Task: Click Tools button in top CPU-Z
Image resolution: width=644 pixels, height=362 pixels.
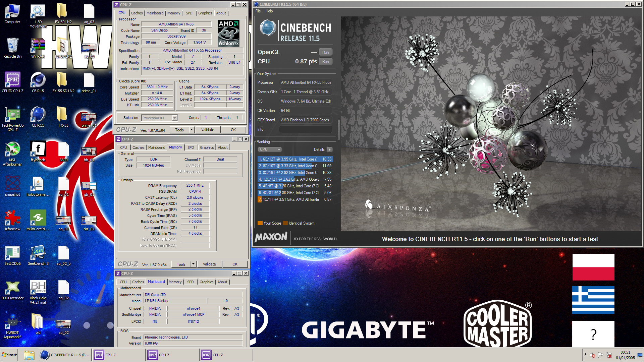Action: point(179,130)
